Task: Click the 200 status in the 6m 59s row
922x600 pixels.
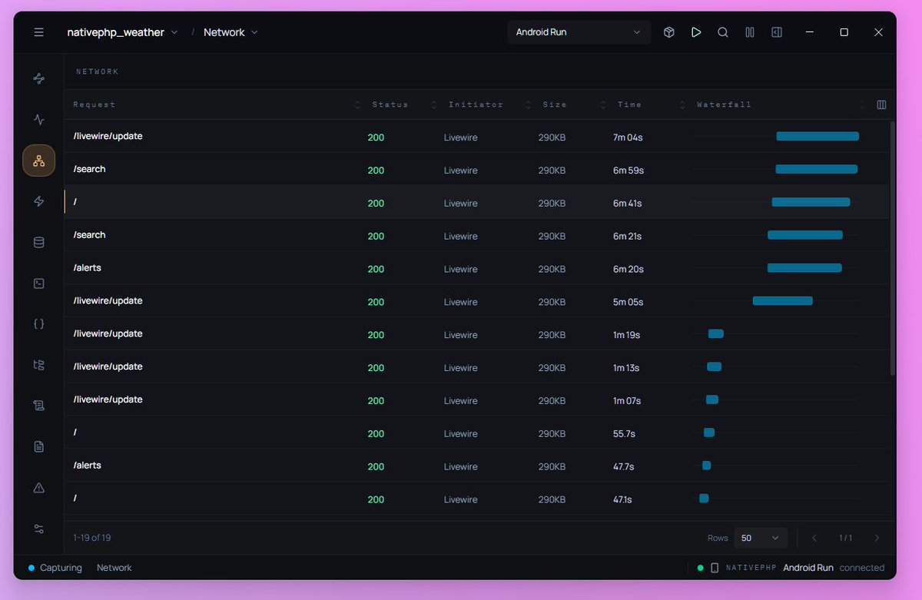Action: coord(376,171)
